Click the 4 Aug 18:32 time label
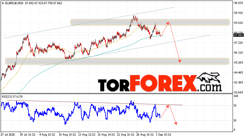 pyautogui.click(x=47, y=135)
